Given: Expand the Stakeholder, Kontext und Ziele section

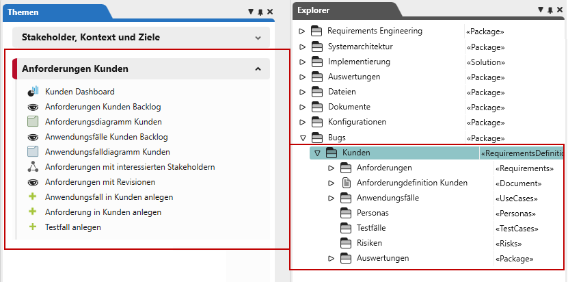Looking at the screenshot, I should click(258, 38).
